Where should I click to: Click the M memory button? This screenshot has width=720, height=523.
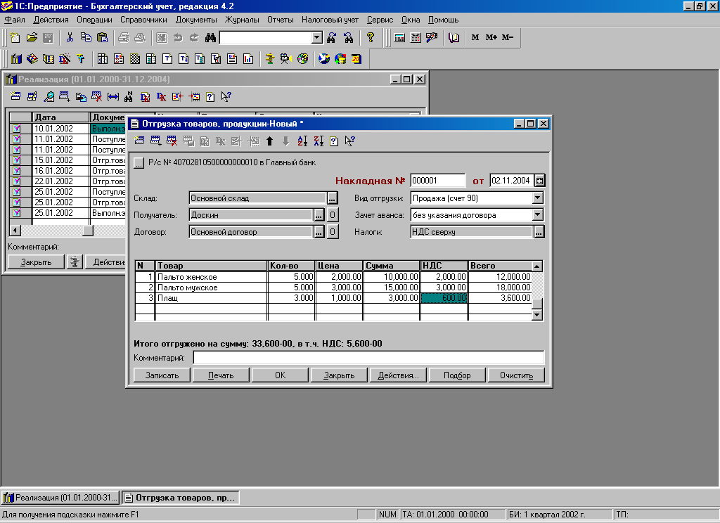(x=475, y=38)
